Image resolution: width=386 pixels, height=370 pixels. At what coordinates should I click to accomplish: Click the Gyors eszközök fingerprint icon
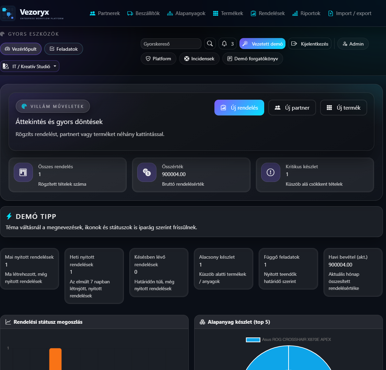pos(2,34)
